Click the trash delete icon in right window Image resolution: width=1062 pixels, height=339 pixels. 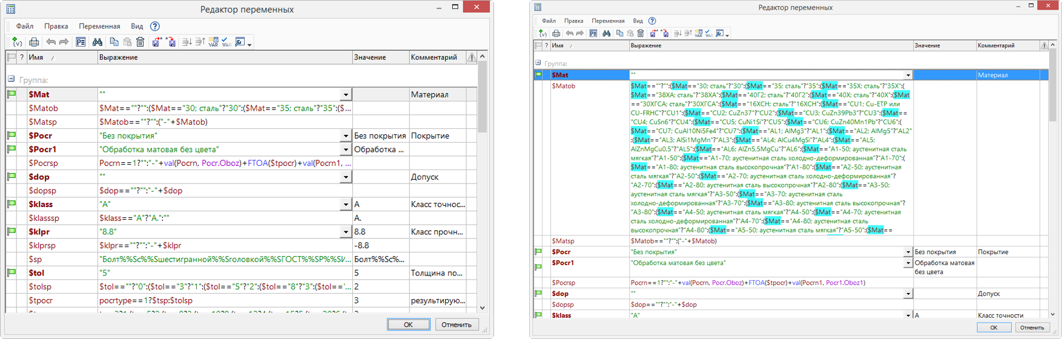(641, 33)
